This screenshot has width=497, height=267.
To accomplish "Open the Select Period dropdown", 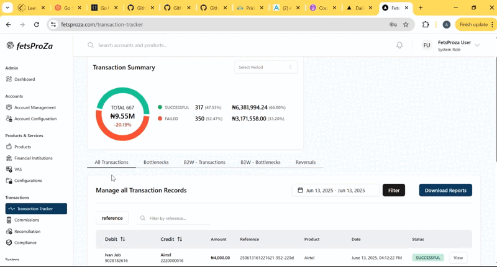I will pos(266,67).
